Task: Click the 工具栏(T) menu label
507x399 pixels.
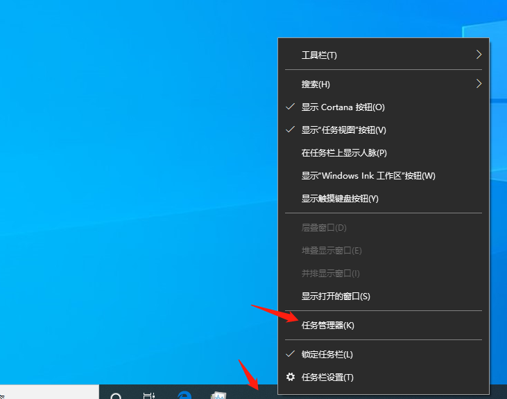Action: point(319,55)
